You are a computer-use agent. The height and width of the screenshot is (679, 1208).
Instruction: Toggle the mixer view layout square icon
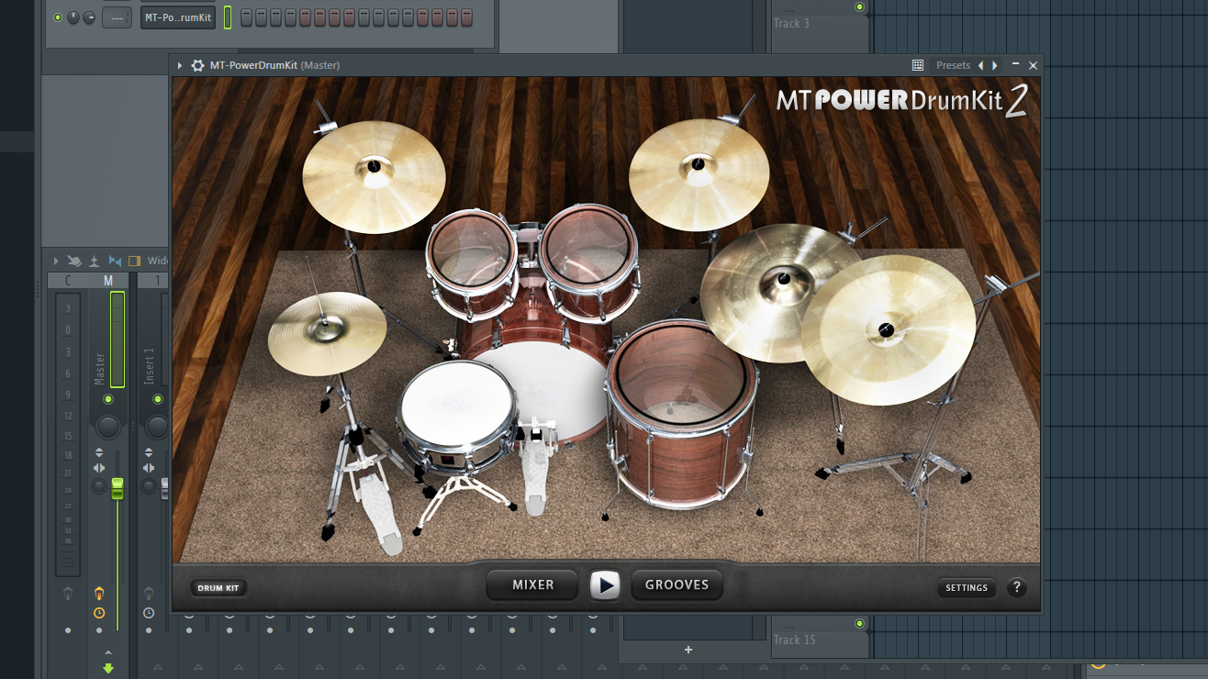134,262
